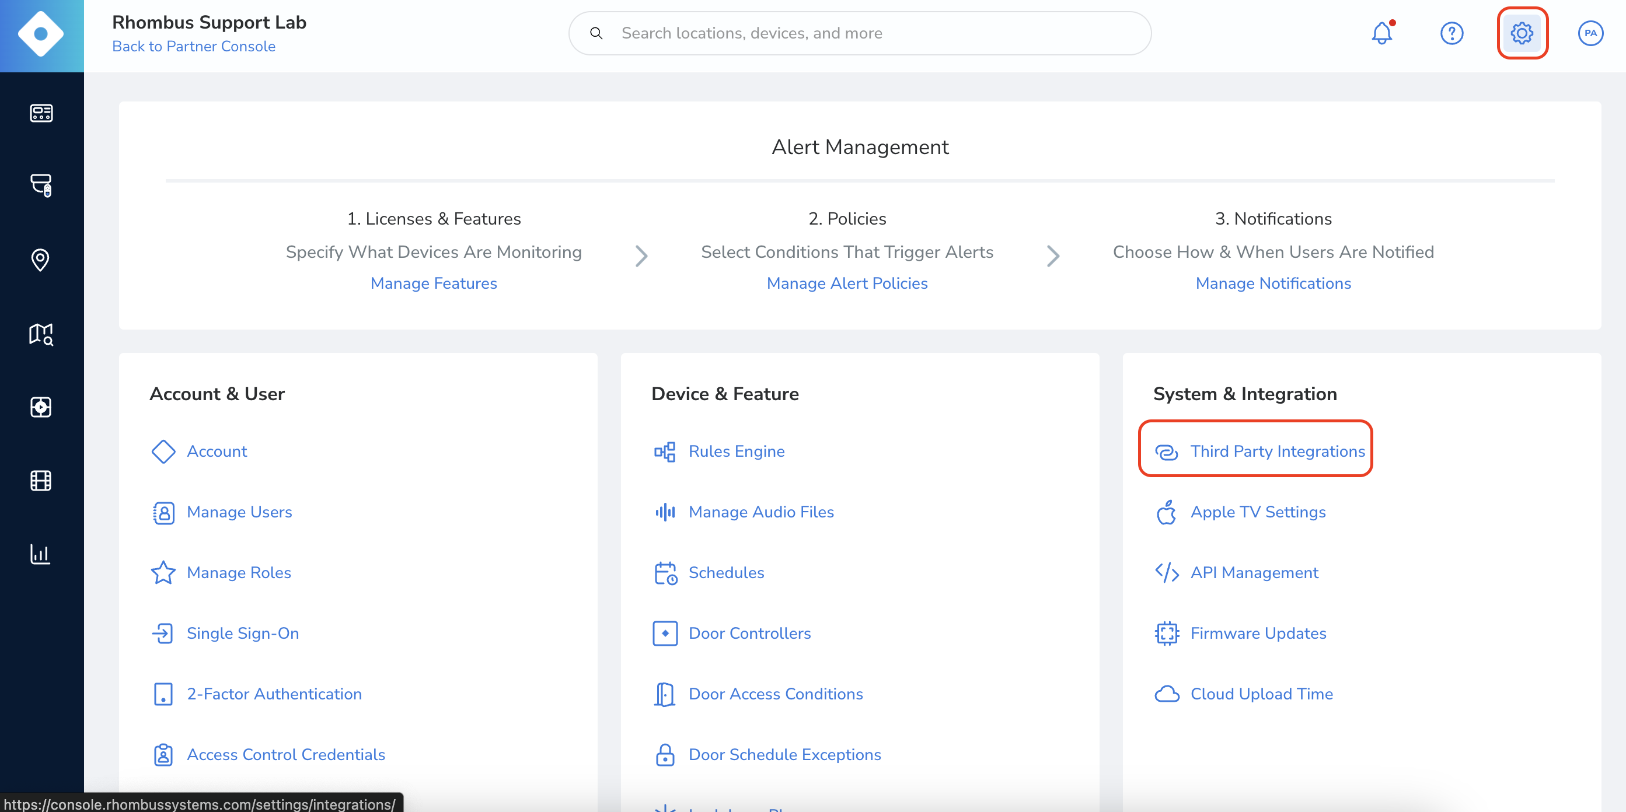Open Third Party Integrations link
Image resolution: width=1626 pixels, height=812 pixels.
tap(1278, 452)
